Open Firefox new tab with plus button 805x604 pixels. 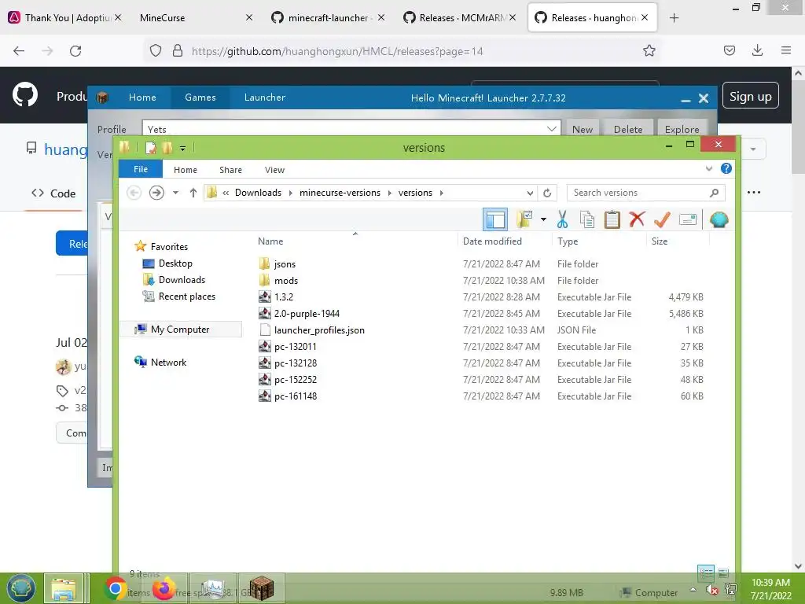tap(674, 18)
